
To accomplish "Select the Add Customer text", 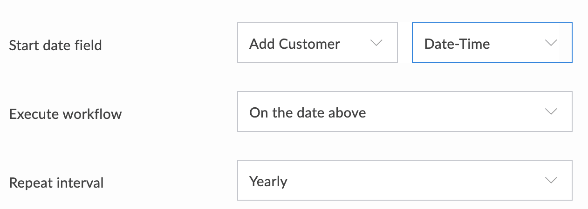I will (294, 44).
